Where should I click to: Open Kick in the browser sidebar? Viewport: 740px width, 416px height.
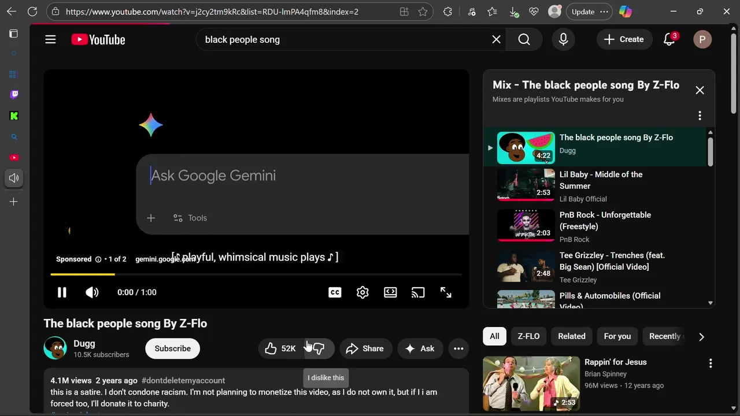(x=14, y=116)
